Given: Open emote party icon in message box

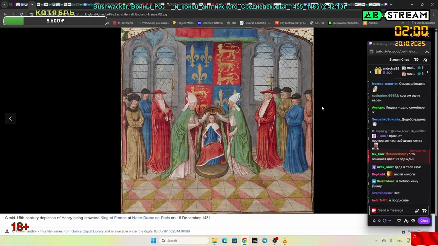Looking at the screenshot, I should click(x=417, y=210).
